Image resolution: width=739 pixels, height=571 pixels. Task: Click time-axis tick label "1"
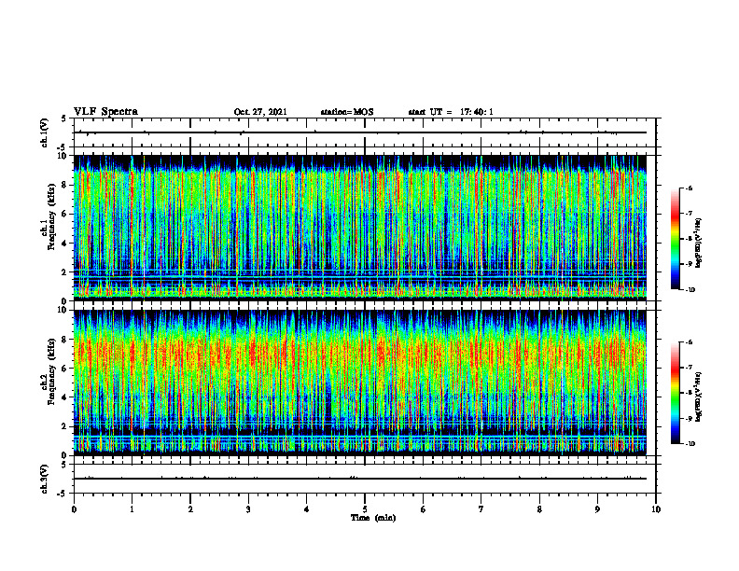click(132, 509)
